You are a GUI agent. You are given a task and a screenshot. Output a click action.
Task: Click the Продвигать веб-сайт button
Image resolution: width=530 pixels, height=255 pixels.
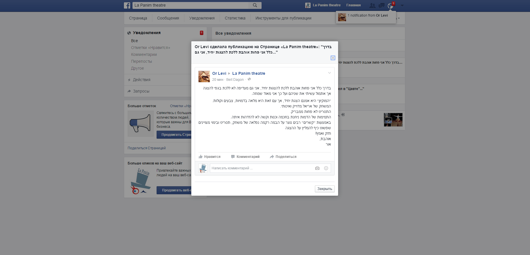click(174, 190)
